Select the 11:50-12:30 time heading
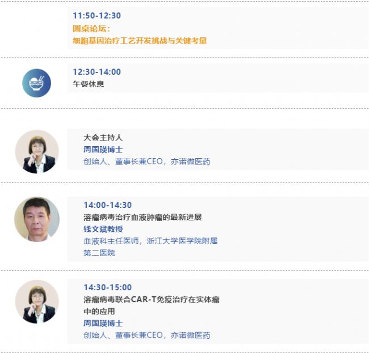This screenshot has width=369, height=353. 97,16
